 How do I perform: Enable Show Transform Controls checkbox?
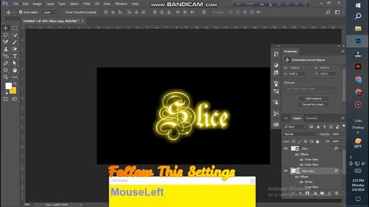click(x=63, y=12)
